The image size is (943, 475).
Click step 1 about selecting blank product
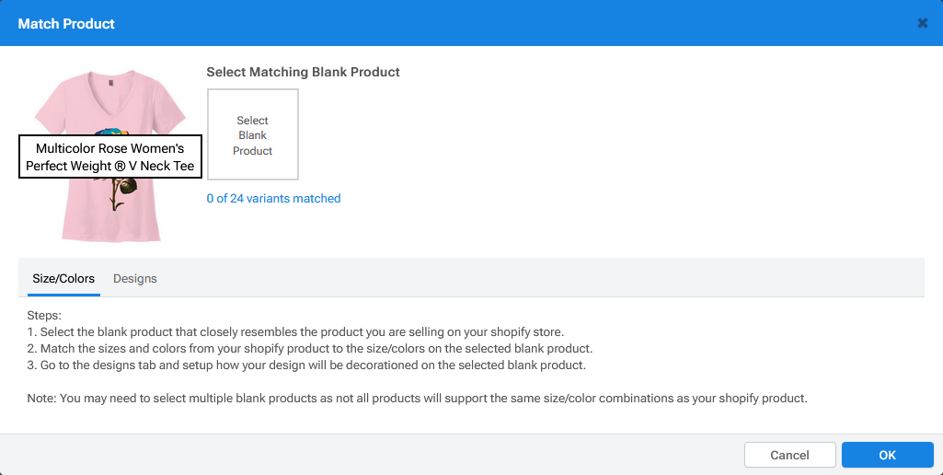294,331
